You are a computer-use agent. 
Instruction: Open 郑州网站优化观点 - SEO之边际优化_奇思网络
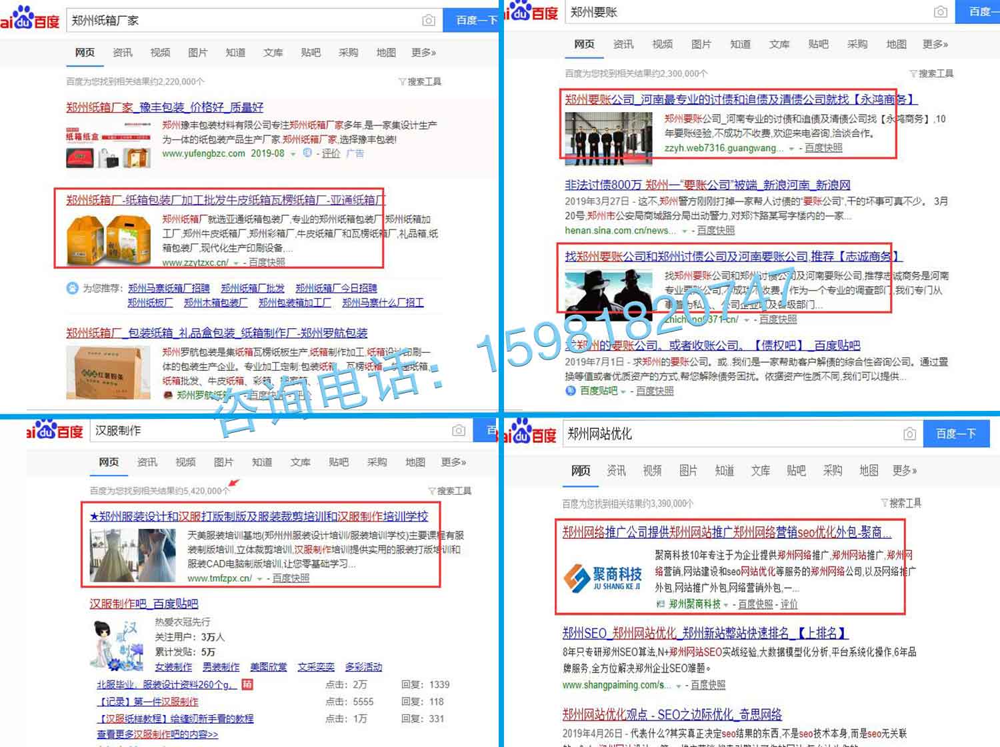(672, 714)
